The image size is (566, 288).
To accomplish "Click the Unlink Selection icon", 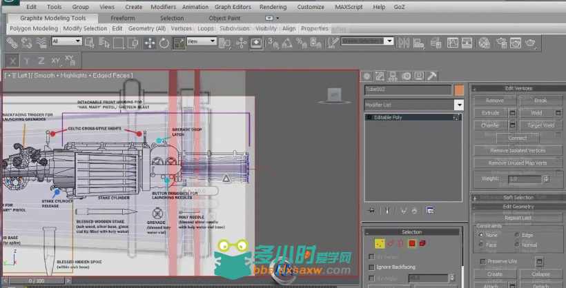I will coord(27,43).
